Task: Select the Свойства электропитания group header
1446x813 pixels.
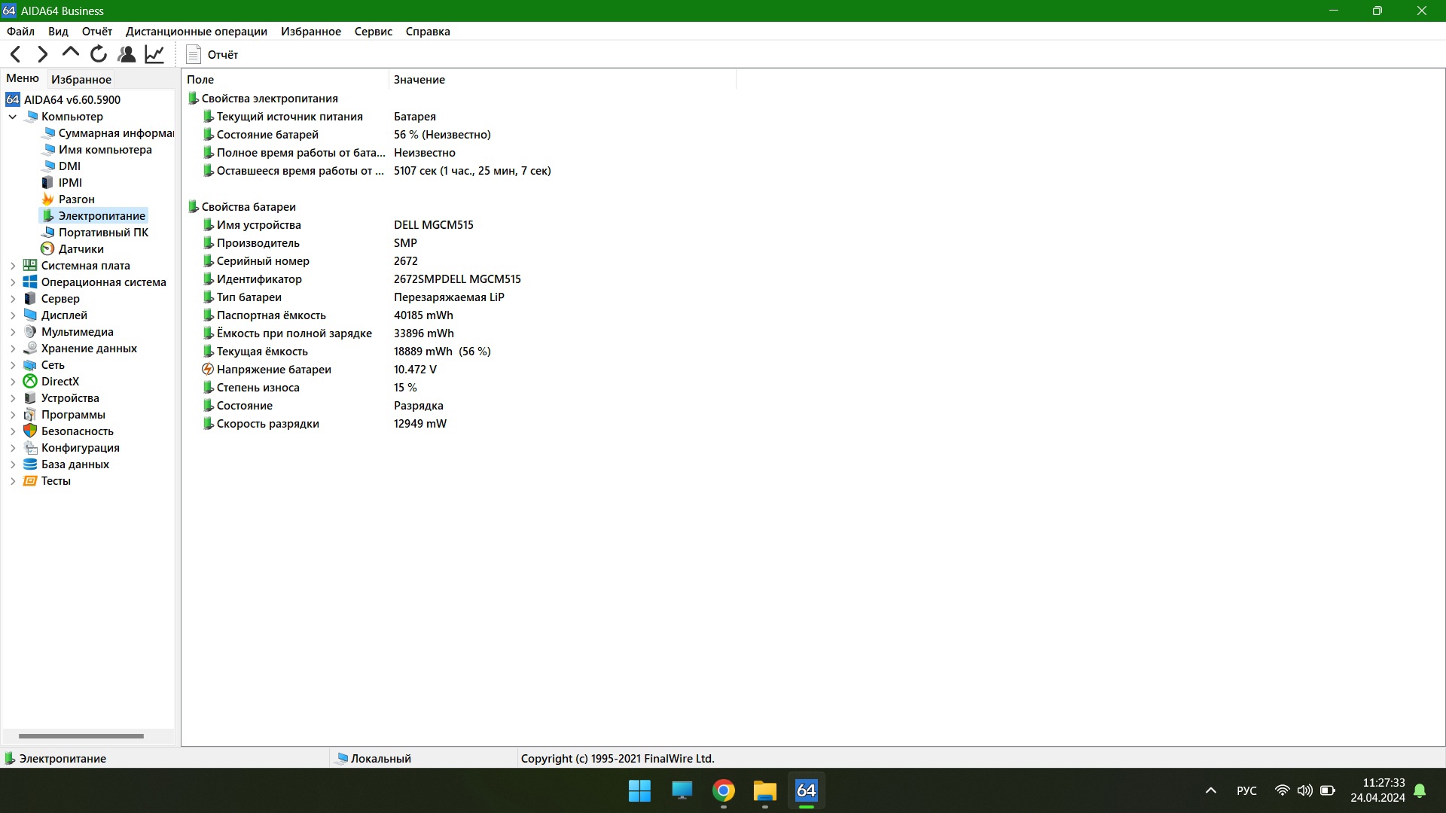Action: point(263,99)
